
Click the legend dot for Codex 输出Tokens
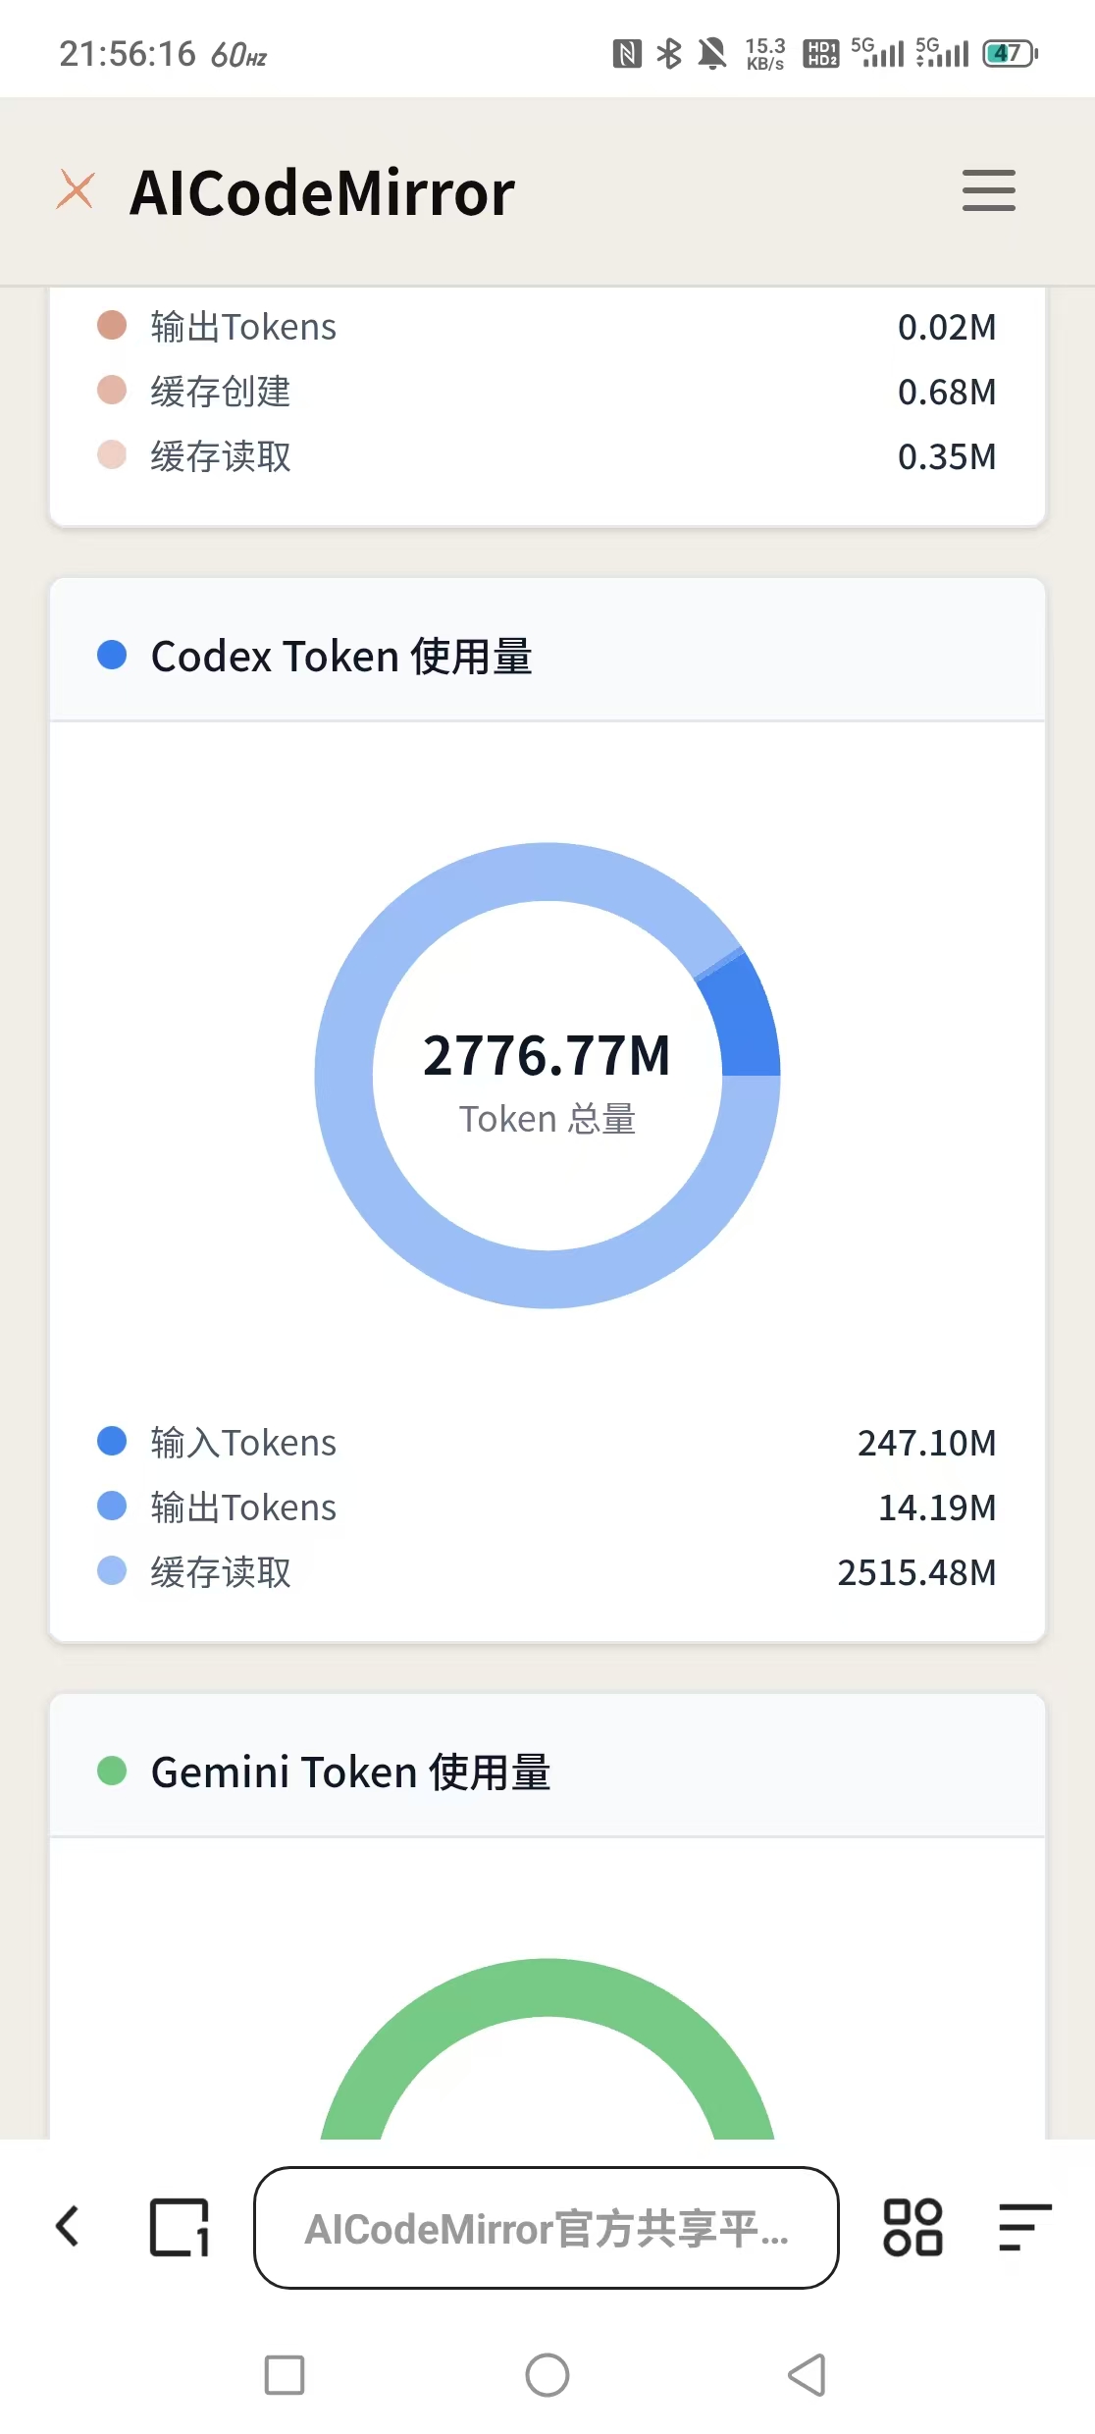click(x=112, y=1506)
